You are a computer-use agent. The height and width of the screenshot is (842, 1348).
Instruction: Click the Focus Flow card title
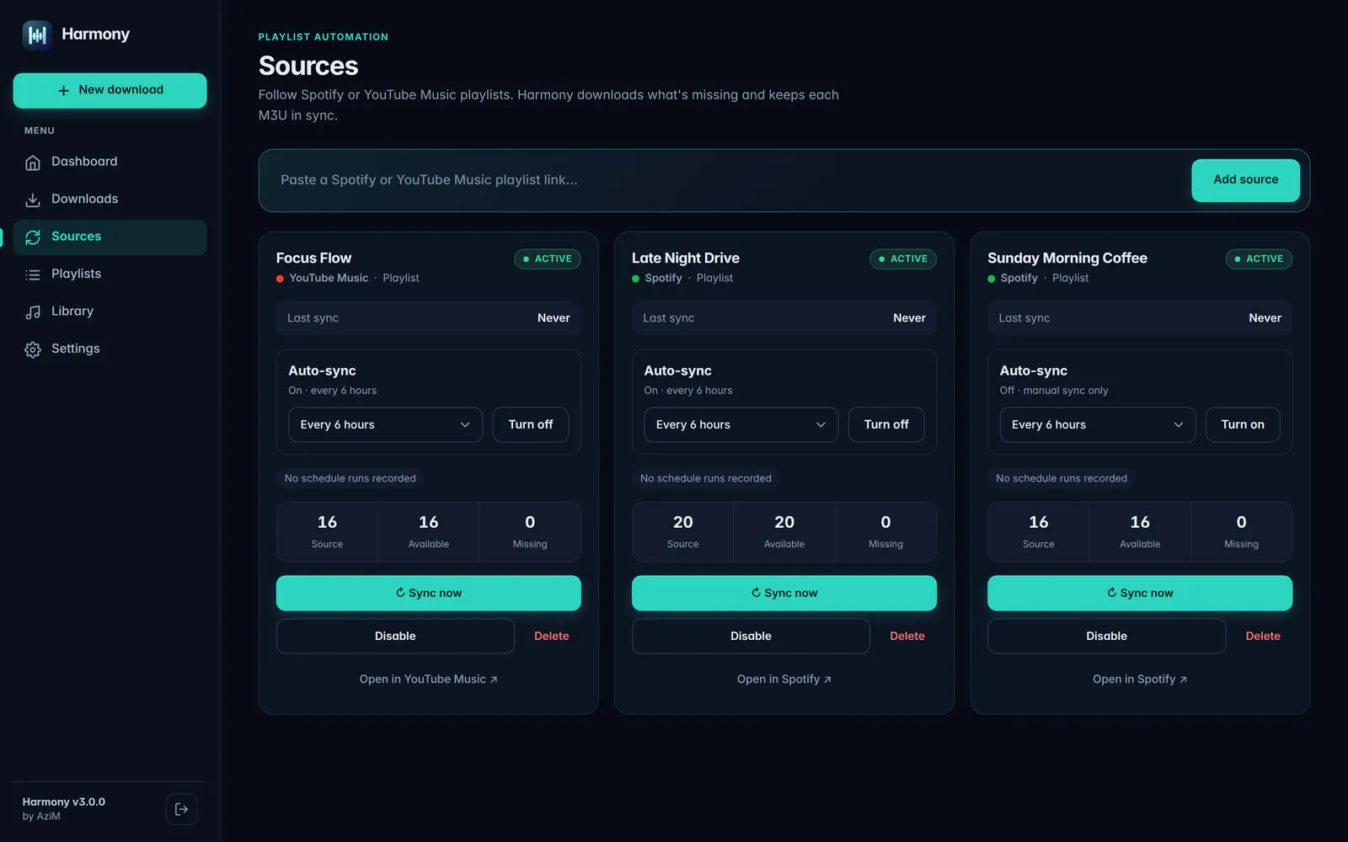point(313,258)
